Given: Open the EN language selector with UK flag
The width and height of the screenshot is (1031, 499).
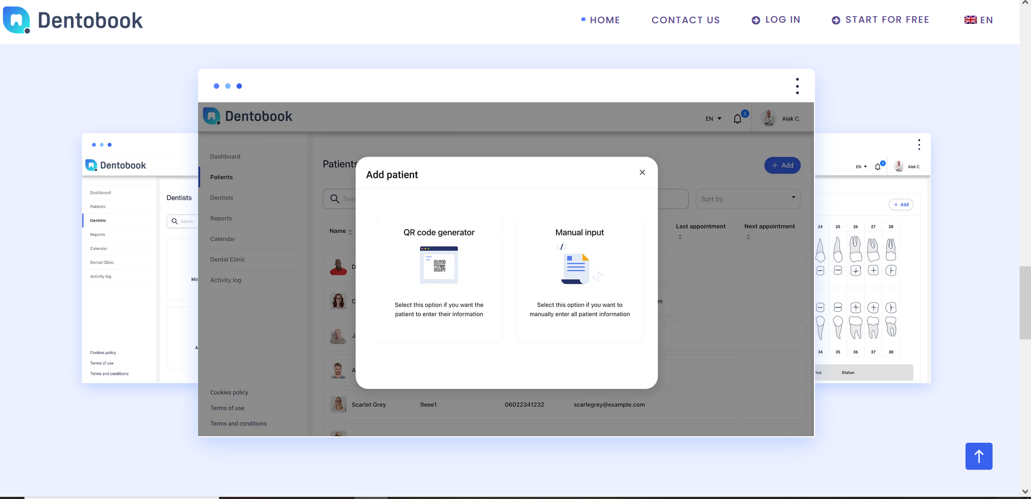Looking at the screenshot, I should [x=979, y=20].
